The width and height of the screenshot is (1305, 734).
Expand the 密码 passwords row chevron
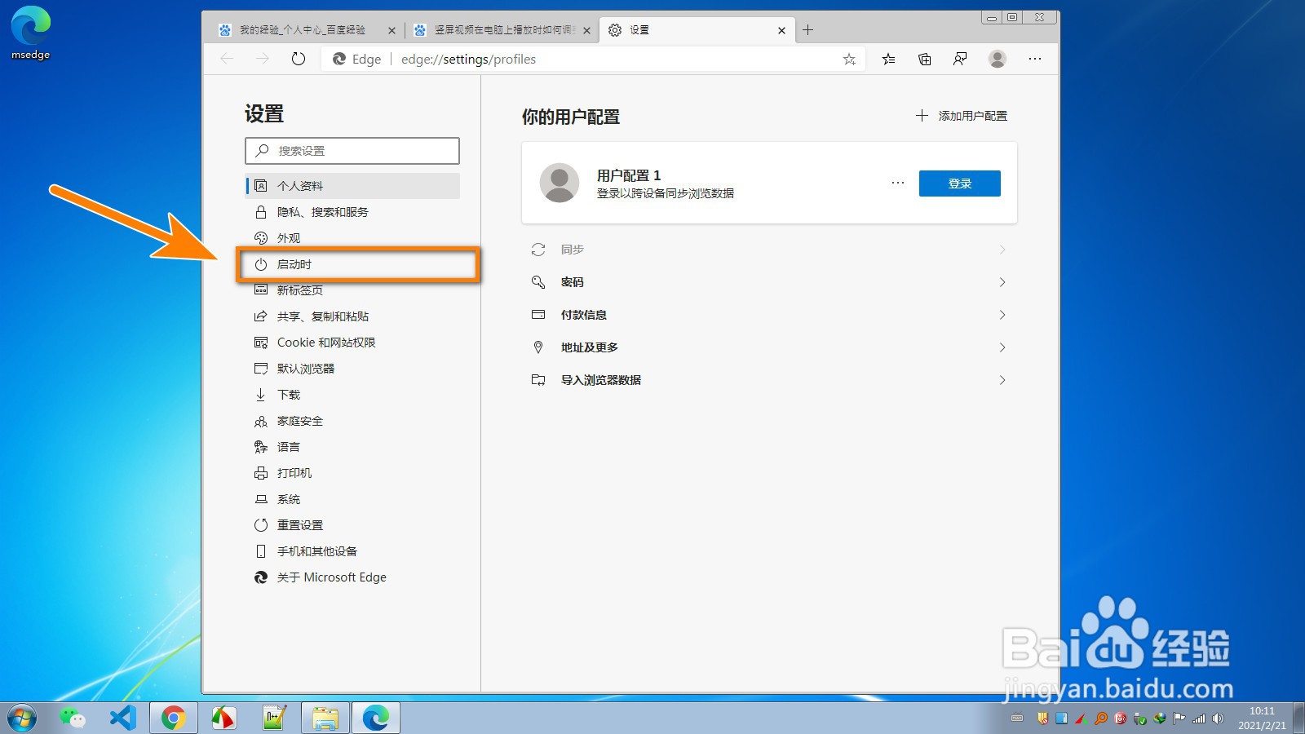pyautogui.click(x=1002, y=282)
